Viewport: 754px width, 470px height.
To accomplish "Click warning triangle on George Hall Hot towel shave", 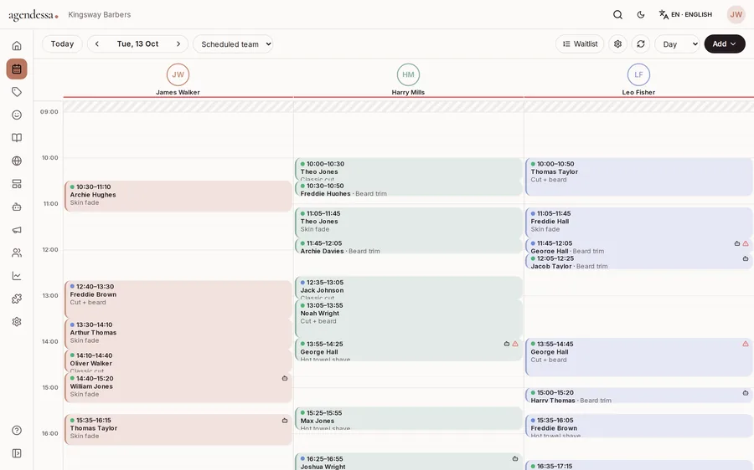I will [515, 344].
